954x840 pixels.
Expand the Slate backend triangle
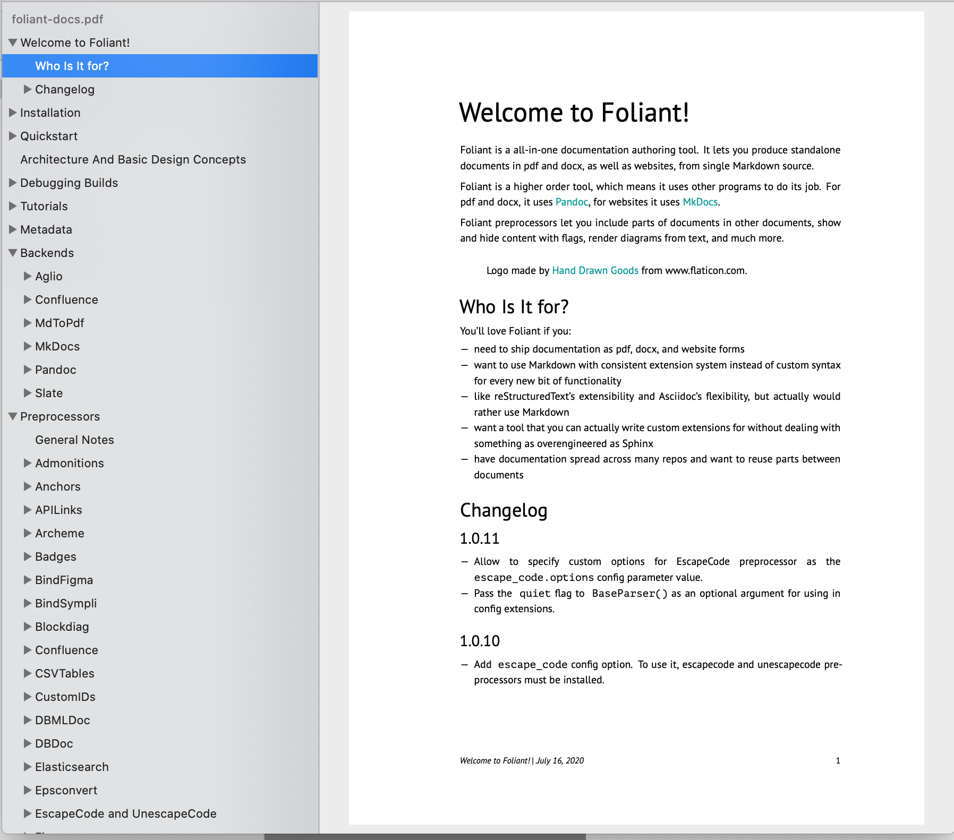(x=28, y=393)
